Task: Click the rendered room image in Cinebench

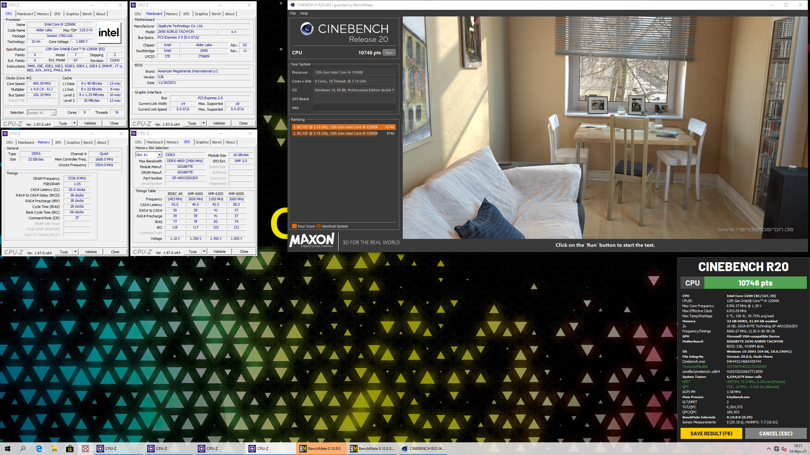Action: click(x=605, y=127)
